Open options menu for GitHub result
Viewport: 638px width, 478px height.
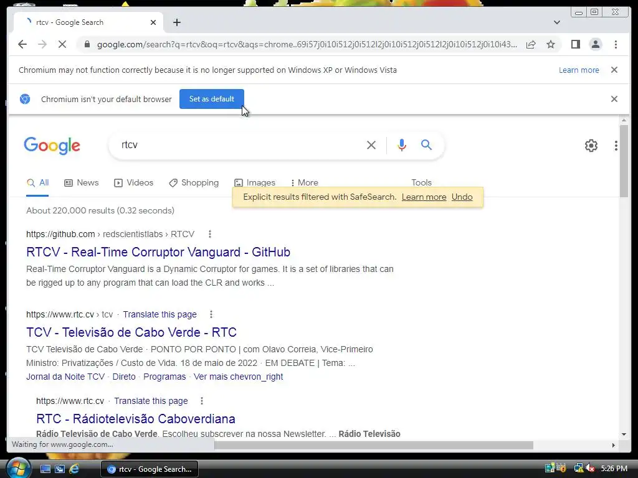[x=209, y=234]
